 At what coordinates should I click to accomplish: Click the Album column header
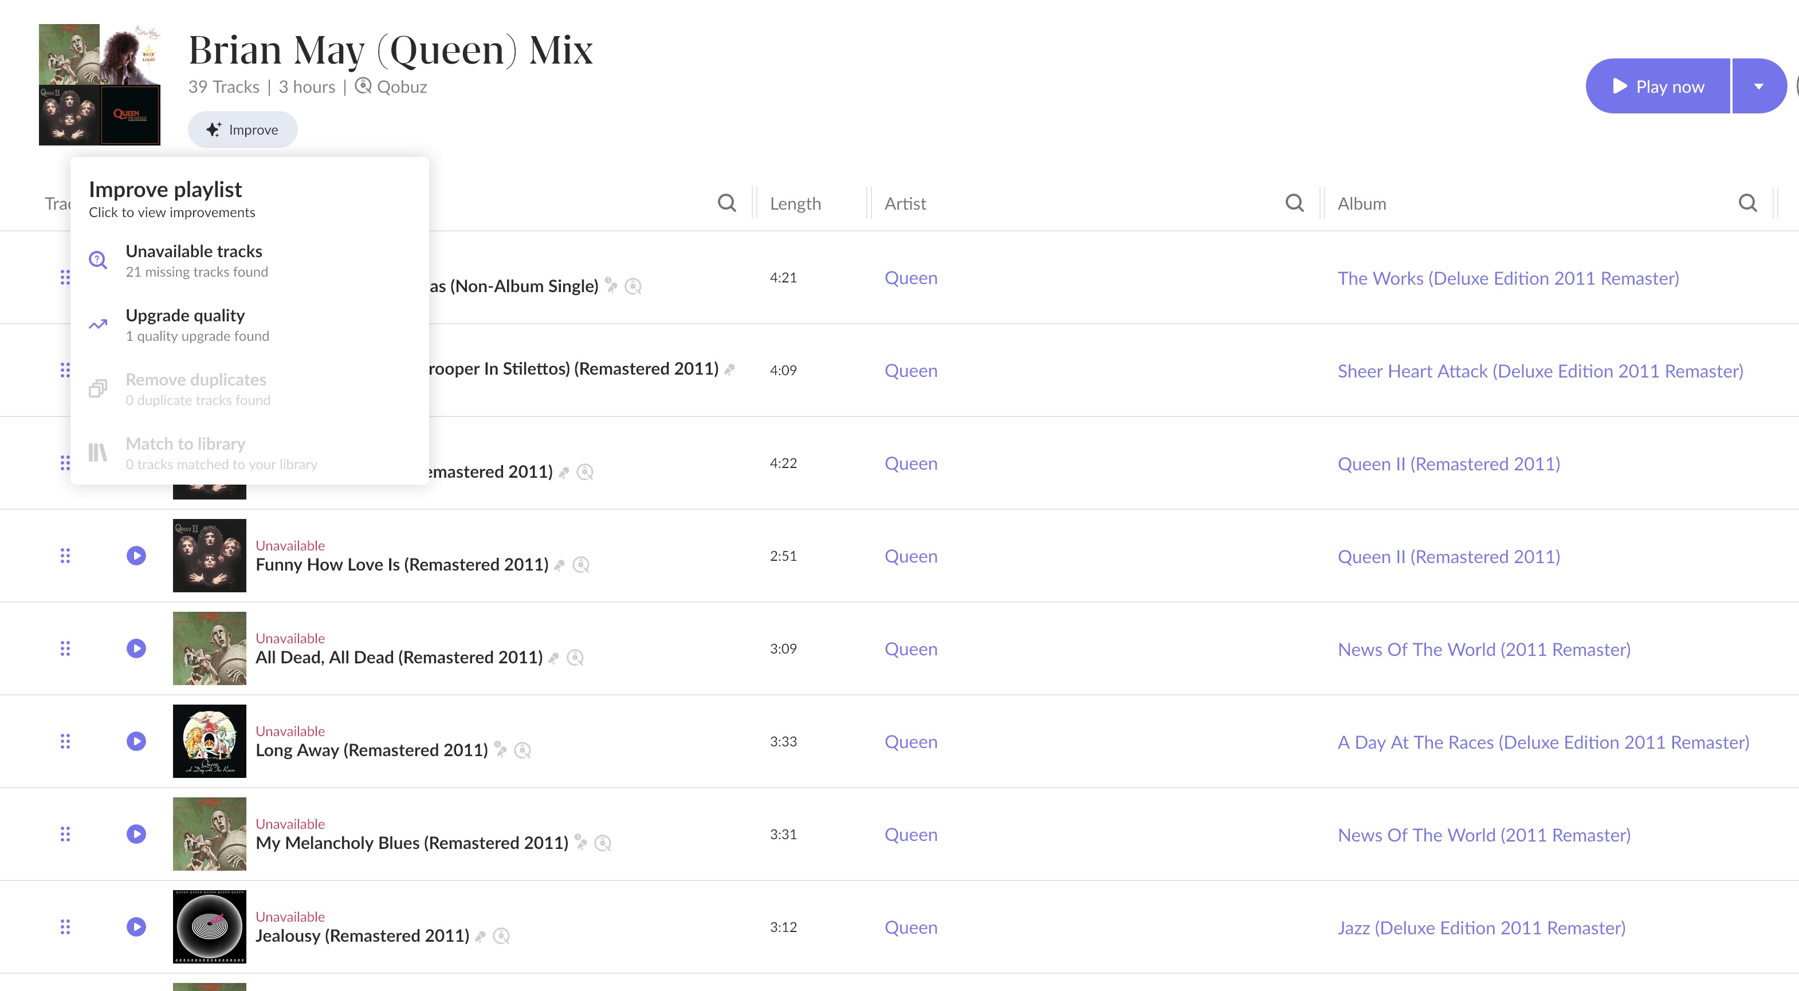1362,204
